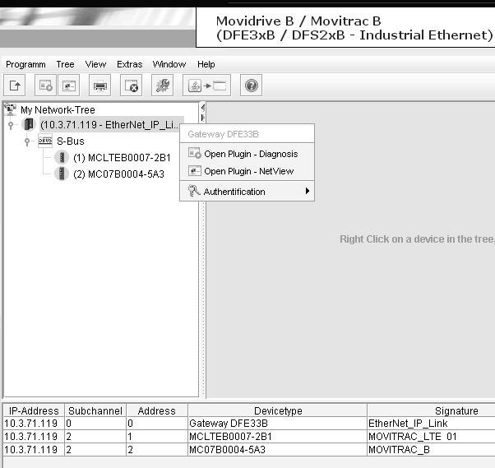Click the gateway device icon in the tree
The height and width of the screenshot is (468, 495).
29,124
